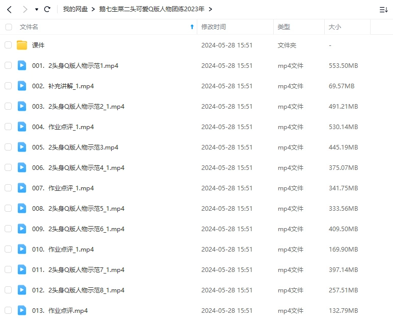The width and height of the screenshot is (393, 322).
Task: Click the forward navigation arrow
Action: (25, 9)
